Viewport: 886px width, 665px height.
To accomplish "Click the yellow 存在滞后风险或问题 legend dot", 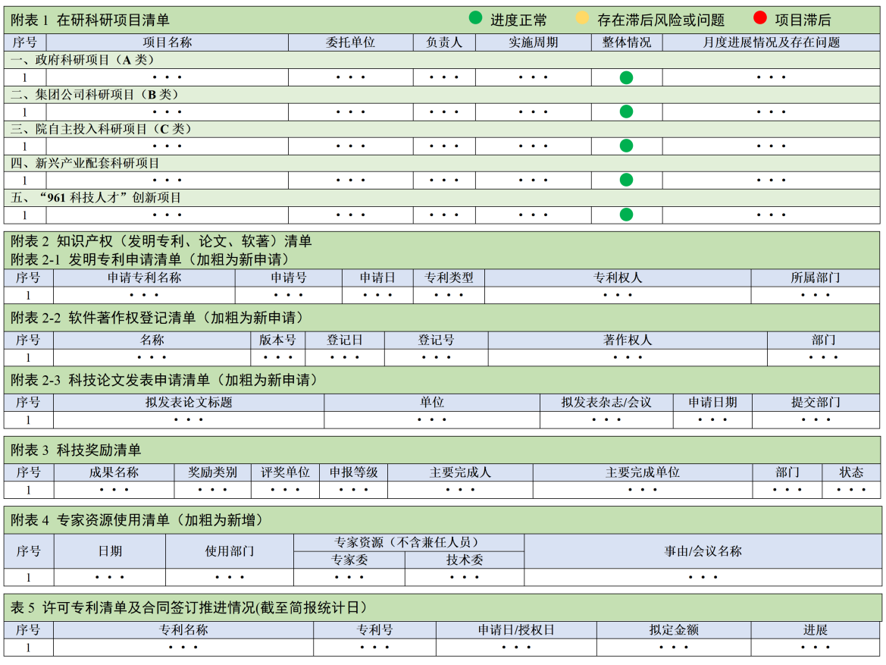I will coord(582,18).
